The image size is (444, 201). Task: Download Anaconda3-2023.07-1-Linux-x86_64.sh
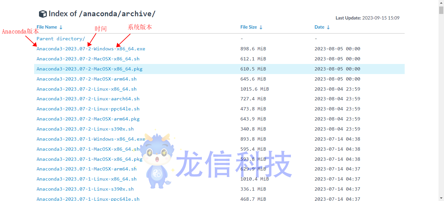[86, 179]
